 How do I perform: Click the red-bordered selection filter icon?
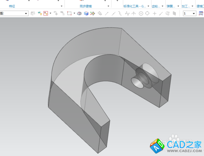pos(46,13)
